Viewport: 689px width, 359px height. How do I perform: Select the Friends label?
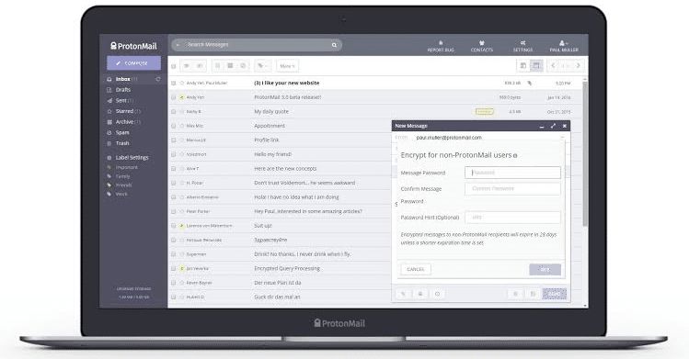coord(123,185)
